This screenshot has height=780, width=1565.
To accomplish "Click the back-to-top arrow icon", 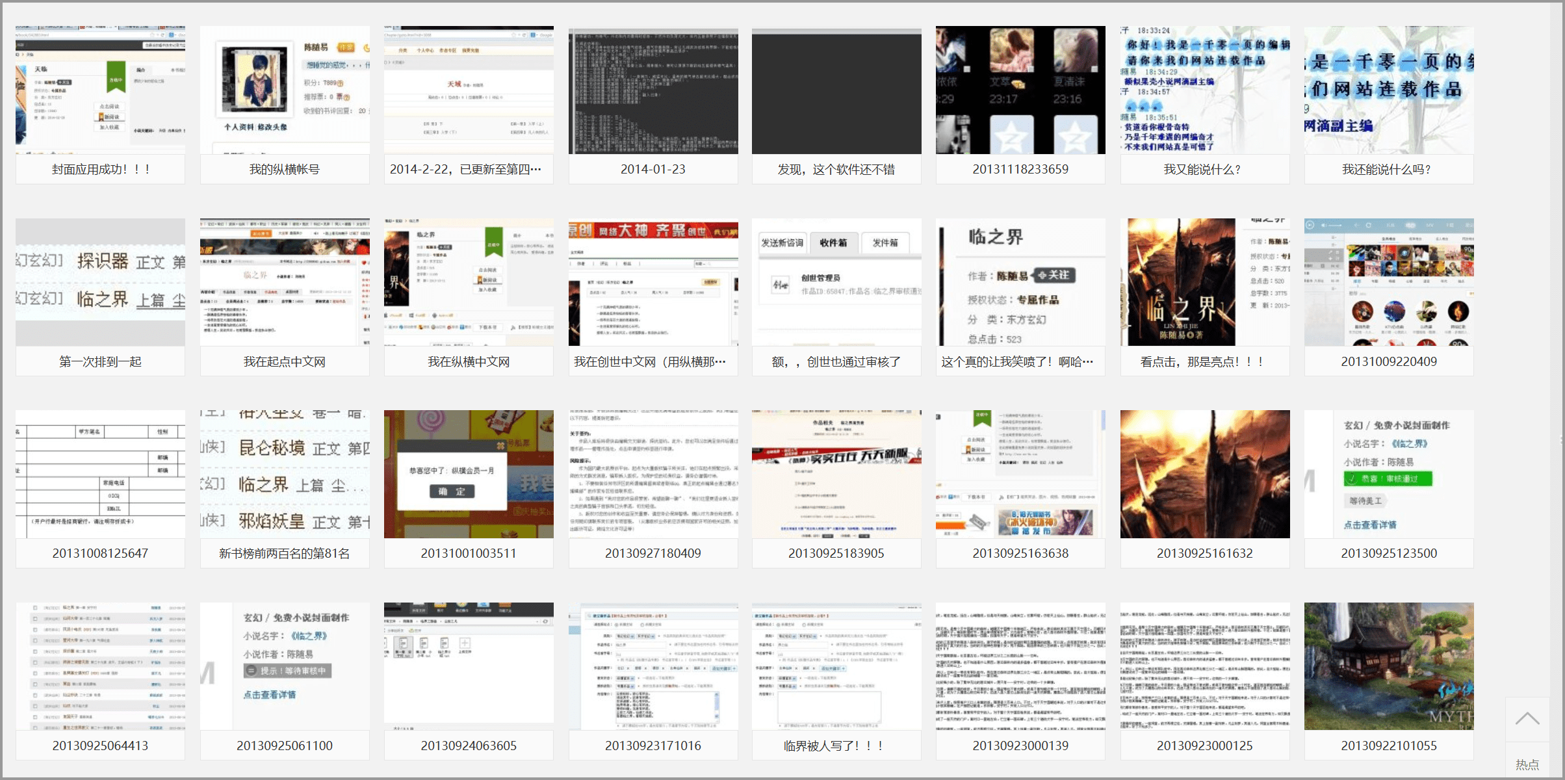I will [x=1527, y=719].
